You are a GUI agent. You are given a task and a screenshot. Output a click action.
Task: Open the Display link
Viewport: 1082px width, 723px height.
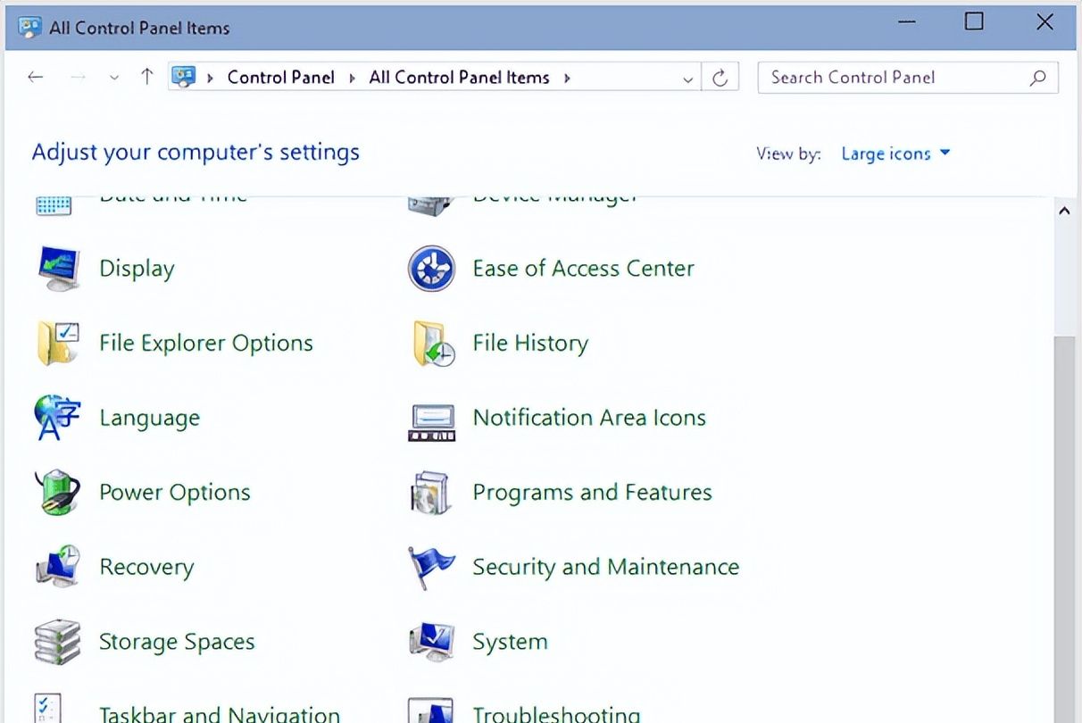tap(137, 269)
